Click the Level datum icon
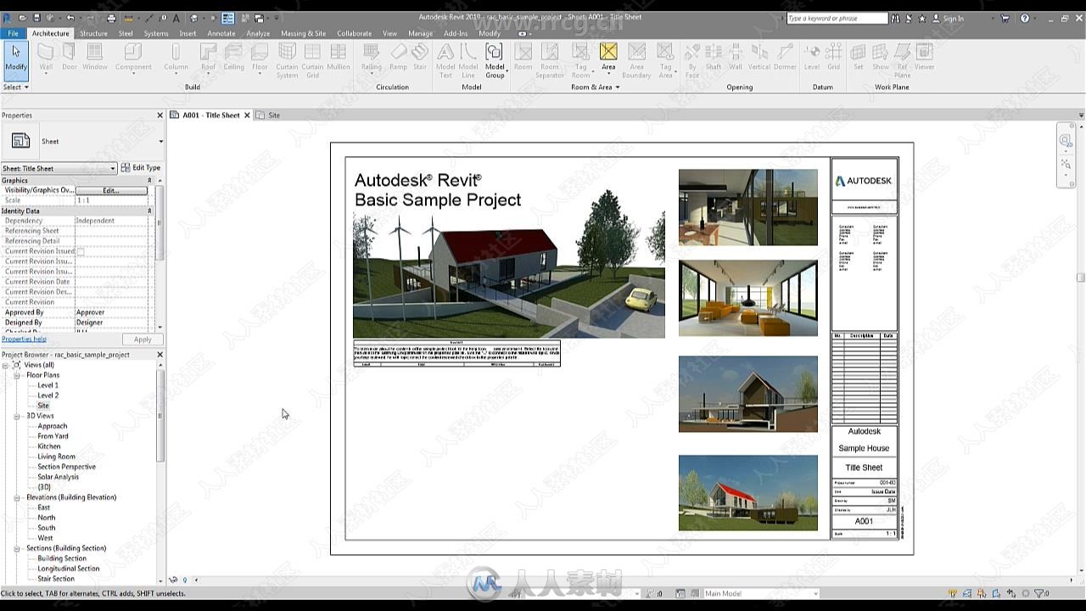1086x611 pixels. (812, 53)
